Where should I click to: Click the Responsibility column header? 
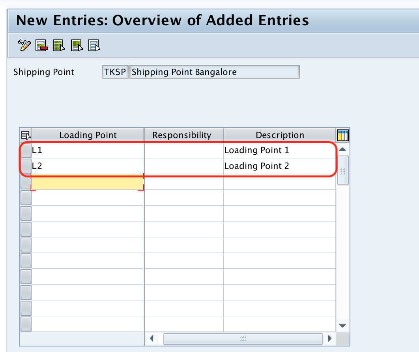[x=183, y=135]
